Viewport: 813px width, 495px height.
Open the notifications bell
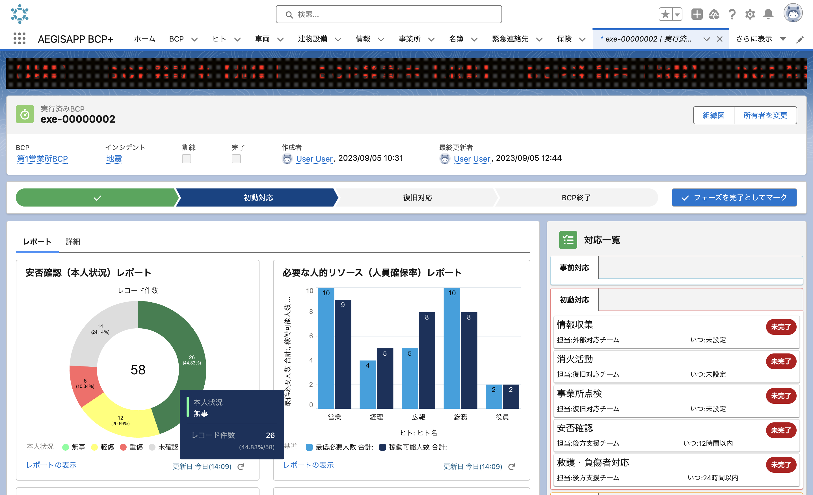[x=768, y=14]
